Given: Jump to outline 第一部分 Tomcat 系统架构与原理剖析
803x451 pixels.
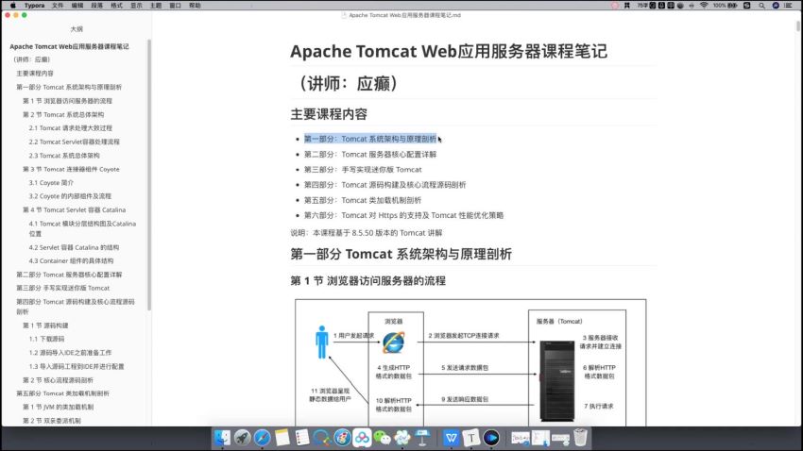Looking at the screenshot, I should click(x=69, y=88).
